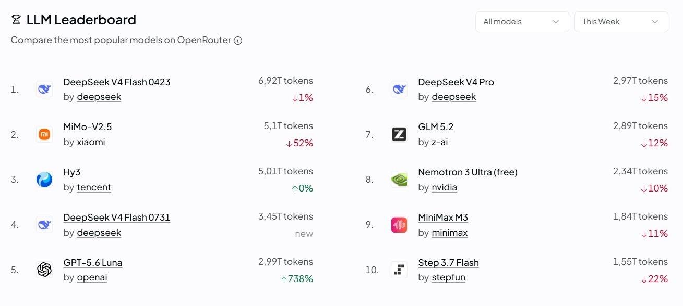Click the DeepSeek whale logo for V4 Pro
This screenshot has height=306, width=683.
click(399, 89)
